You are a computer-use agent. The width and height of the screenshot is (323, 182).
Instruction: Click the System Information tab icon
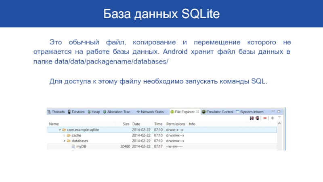[237, 112]
